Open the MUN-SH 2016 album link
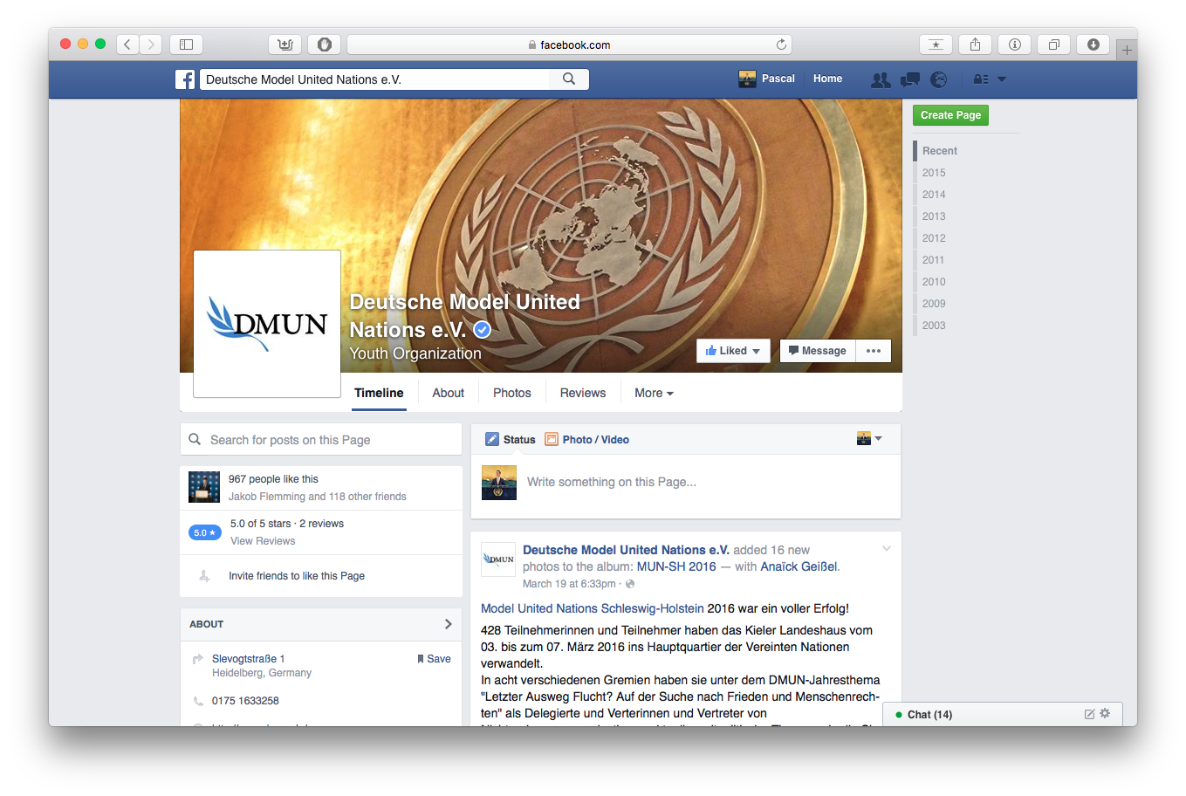Viewport: 1186px width, 796px height. pos(676,566)
